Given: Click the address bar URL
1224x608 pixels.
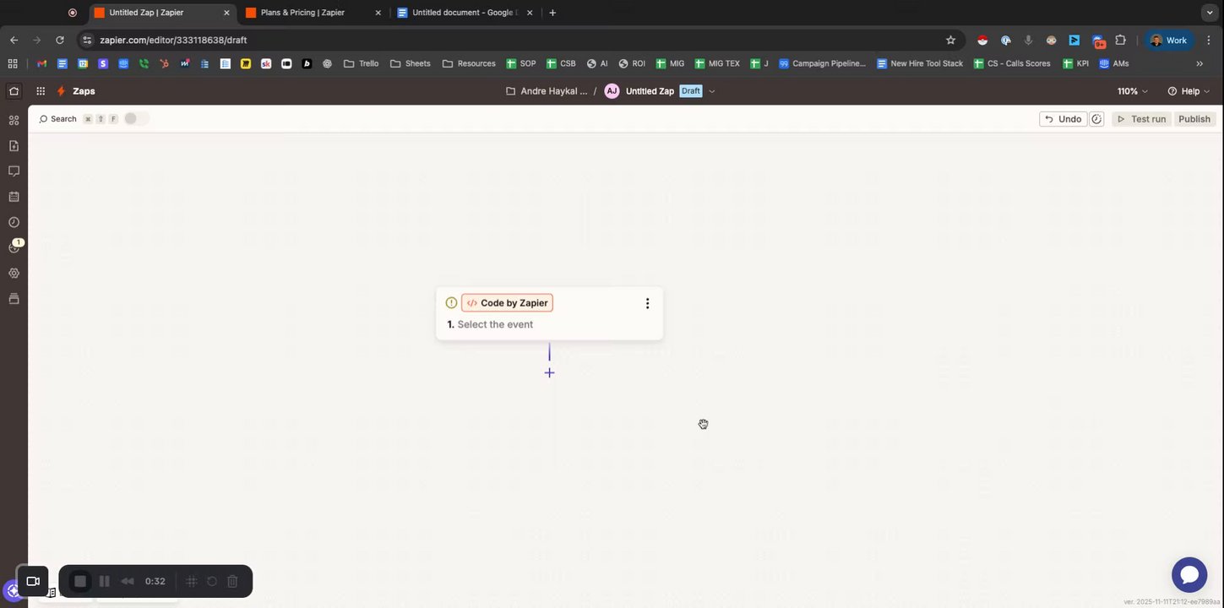Looking at the screenshot, I should pyautogui.click(x=173, y=40).
